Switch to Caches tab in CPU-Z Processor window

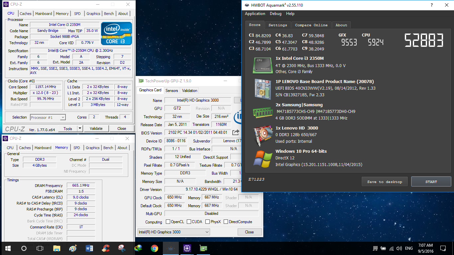(26, 14)
